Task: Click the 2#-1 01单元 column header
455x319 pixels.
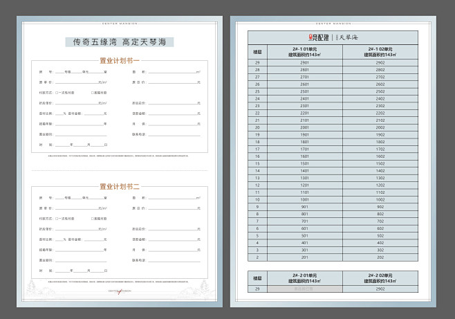Action: point(305,52)
